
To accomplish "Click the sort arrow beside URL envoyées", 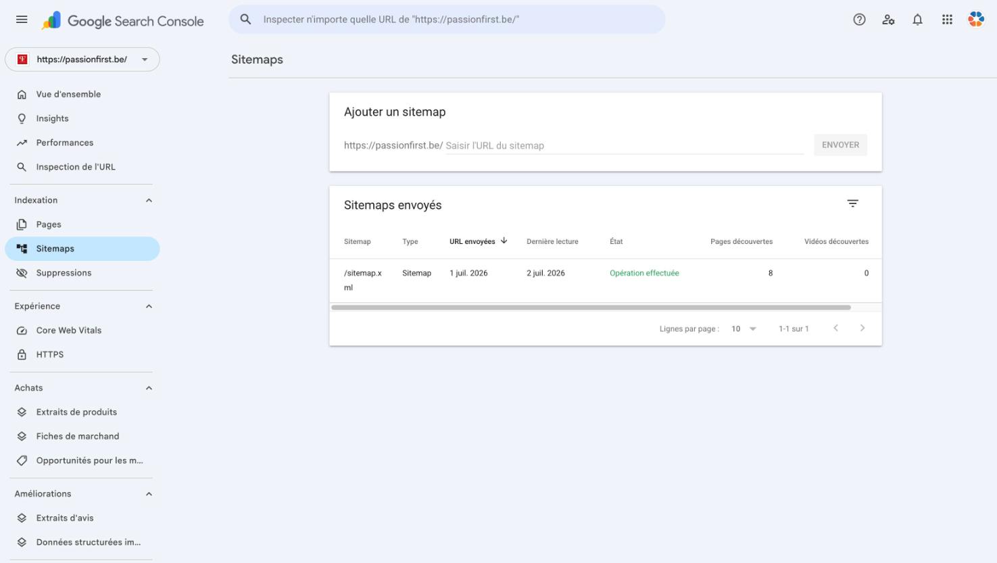I will (504, 241).
